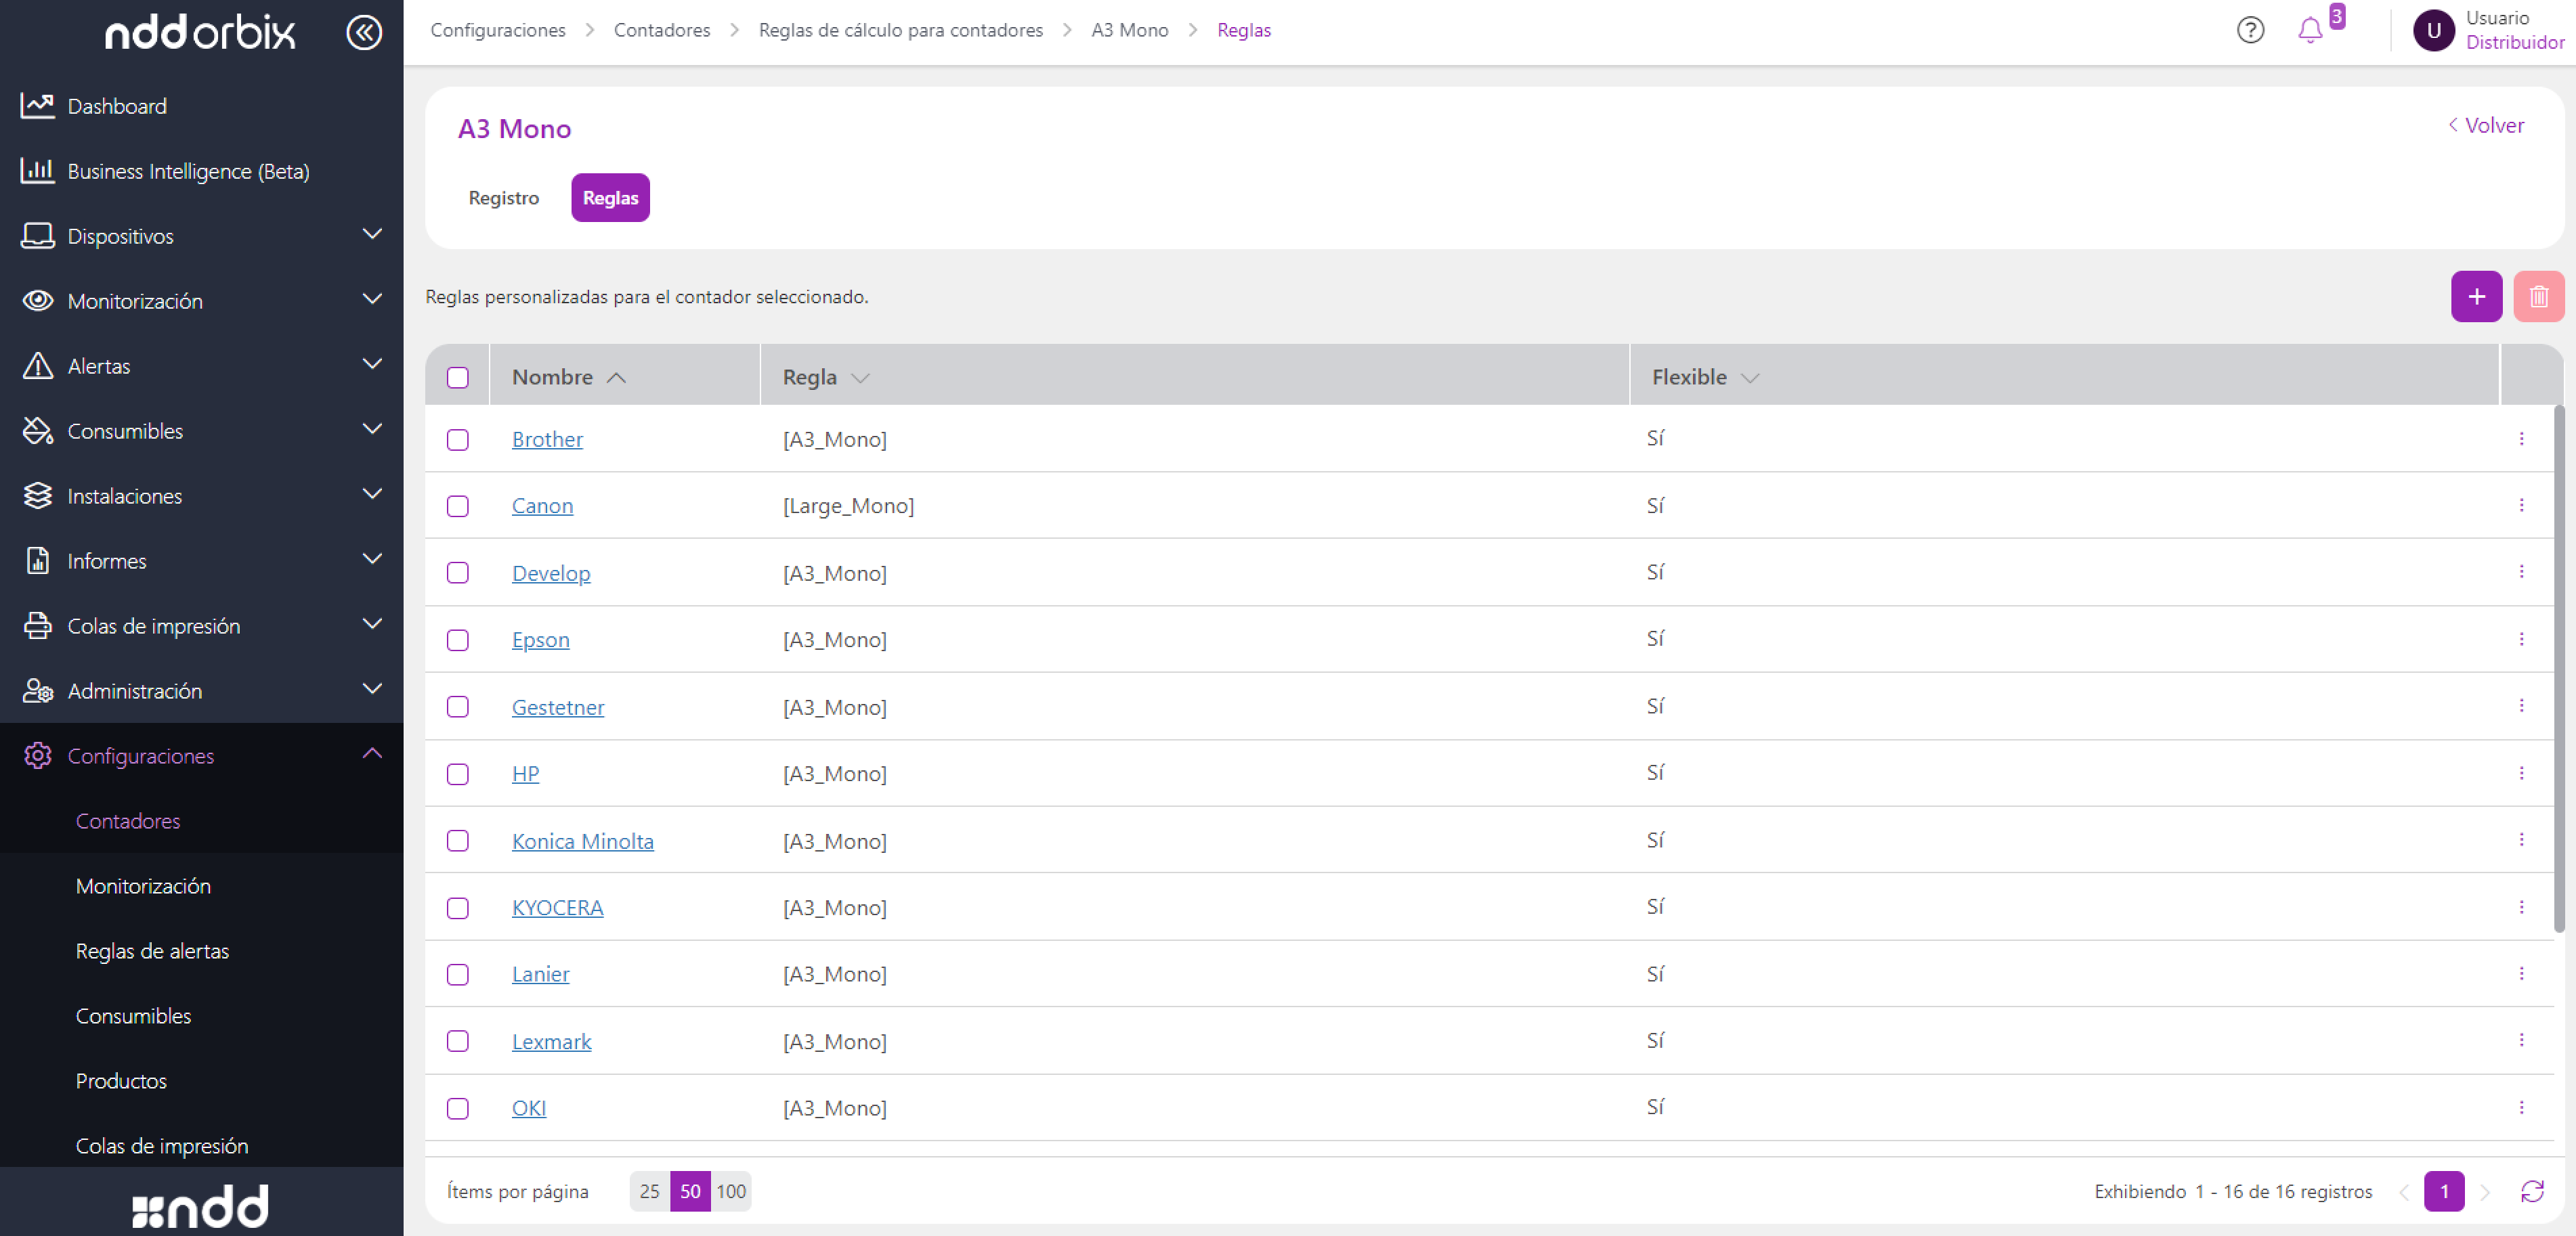Expand the Consumibles menu chevron
The image size is (2576, 1236).
coord(372,428)
